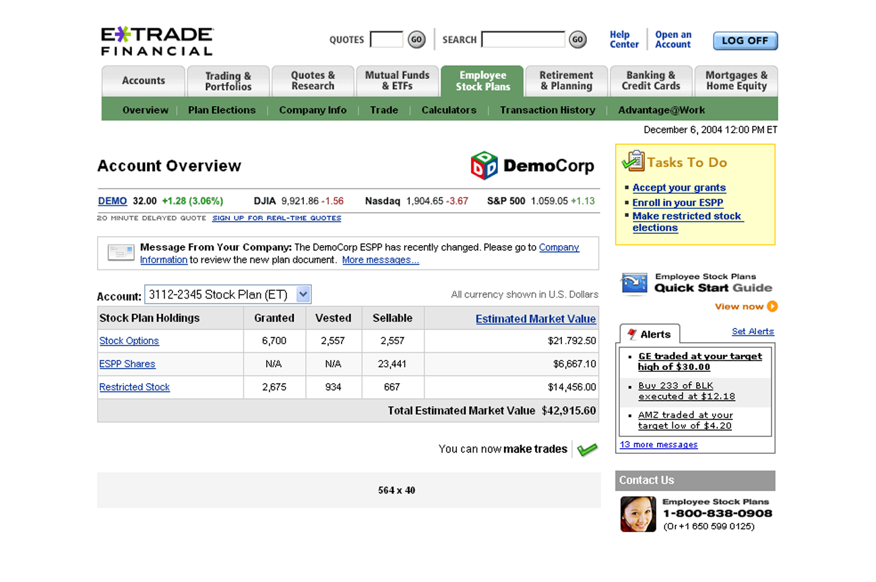Screen dimensions: 876x582
Task: Select the Alerts tab
Action: (650, 334)
